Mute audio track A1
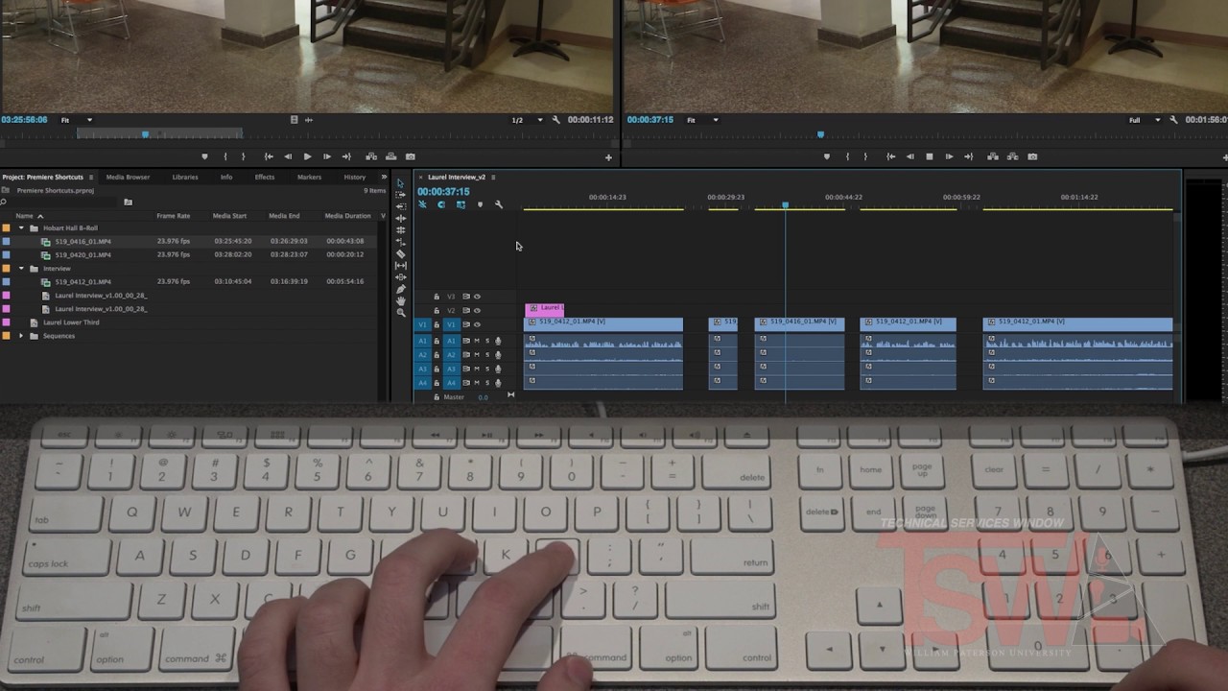 [476, 341]
